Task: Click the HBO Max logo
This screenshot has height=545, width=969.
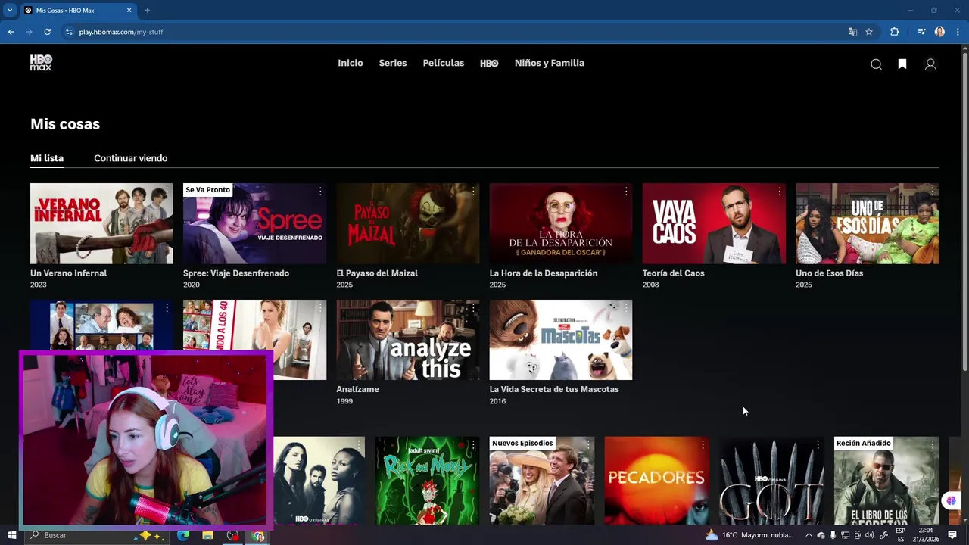Action: [41, 63]
